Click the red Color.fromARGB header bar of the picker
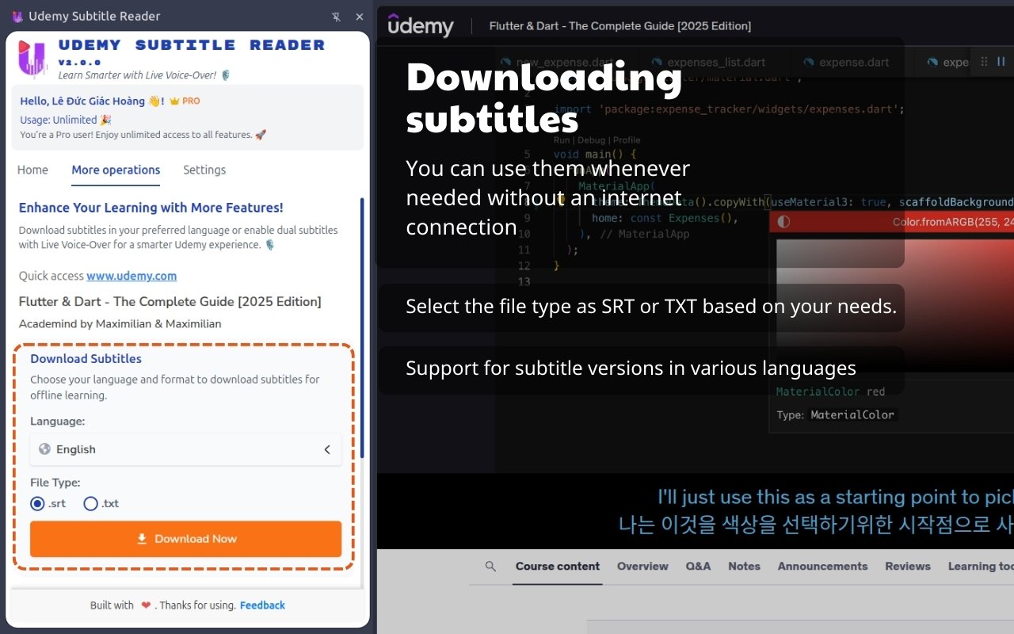Viewport: 1014px width, 634px height. [891, 222]
